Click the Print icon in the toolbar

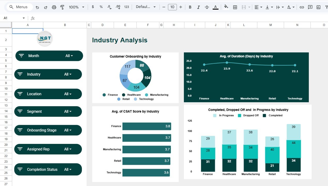54,7
